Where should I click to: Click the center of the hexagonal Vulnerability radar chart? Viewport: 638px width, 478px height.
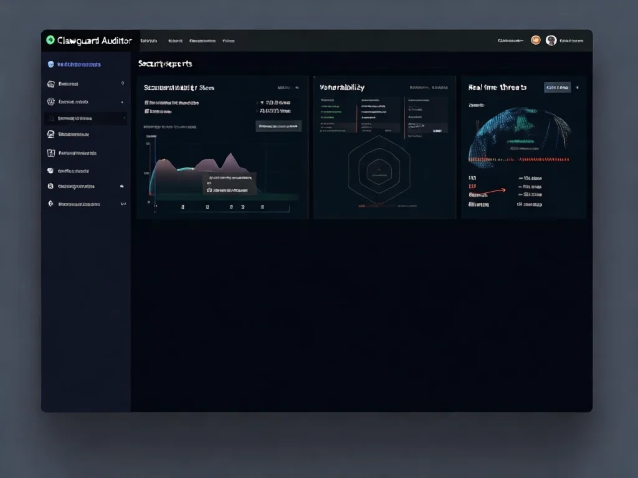coord(378,169)
